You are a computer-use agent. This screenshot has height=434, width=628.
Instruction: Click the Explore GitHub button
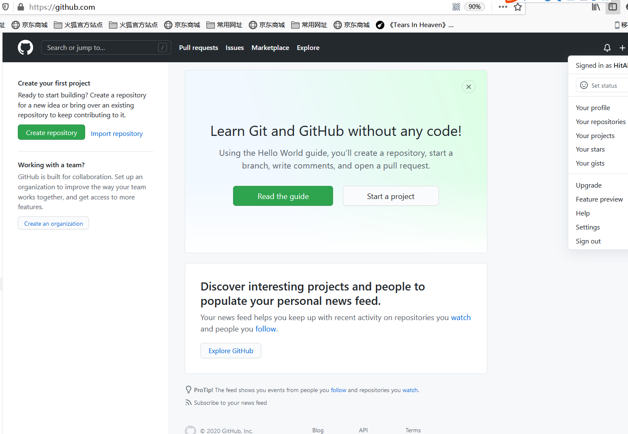tap(231, 351)
